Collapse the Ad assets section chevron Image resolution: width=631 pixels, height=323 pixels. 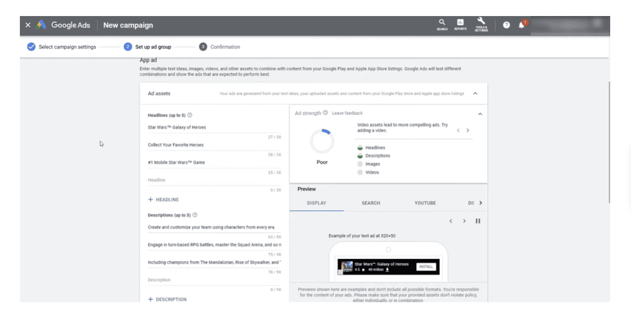(x=475, y=93)
